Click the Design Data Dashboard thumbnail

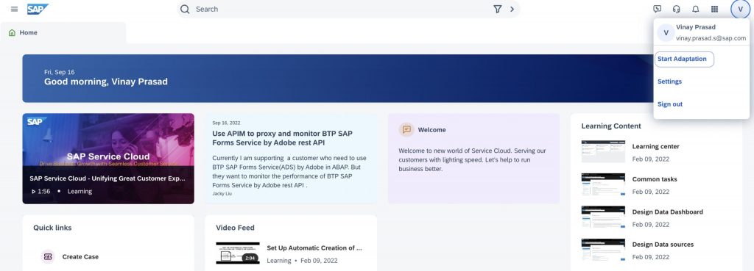pos(603,217)
